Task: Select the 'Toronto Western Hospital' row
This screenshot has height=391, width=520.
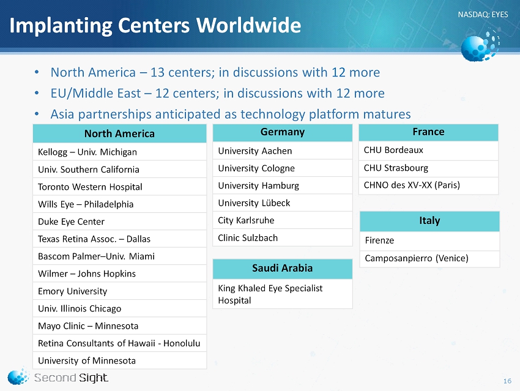Action: point(120,187)
